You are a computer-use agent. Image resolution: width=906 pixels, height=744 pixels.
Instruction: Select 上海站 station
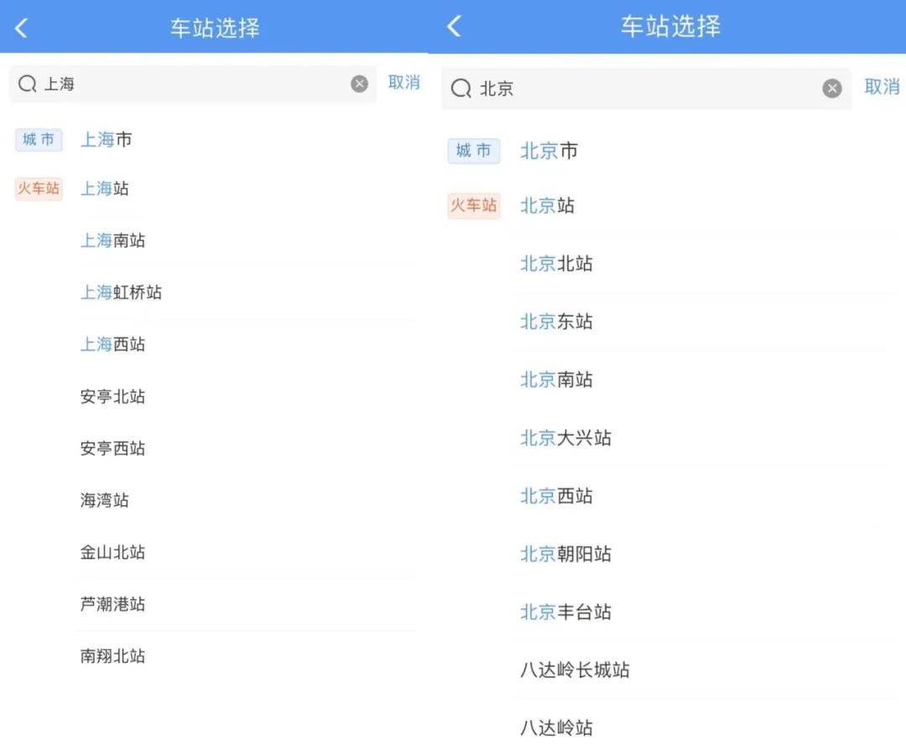tap(105, 189)
